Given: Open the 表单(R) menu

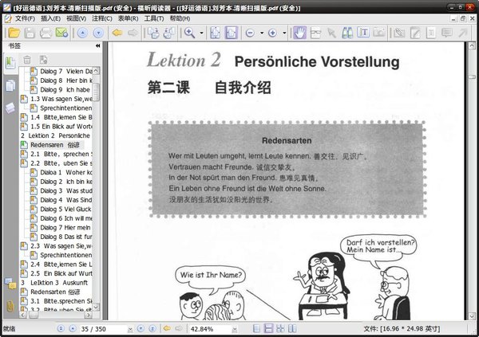Looking at the screenshot, I should [x=128, y=18].
